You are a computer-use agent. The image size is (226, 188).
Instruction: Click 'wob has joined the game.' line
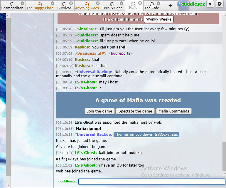click(79, 171)
